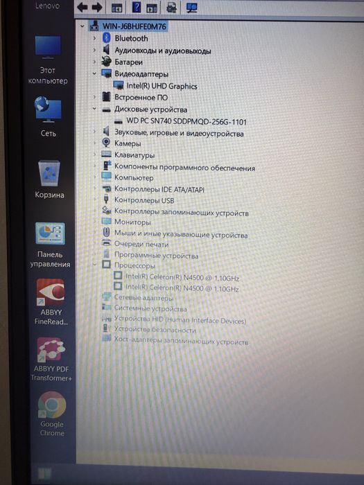This screenshot has width=364, height=485.
Task: Select Устройства безопасности row
Action: pyautogui.click(x=155, y=330)
